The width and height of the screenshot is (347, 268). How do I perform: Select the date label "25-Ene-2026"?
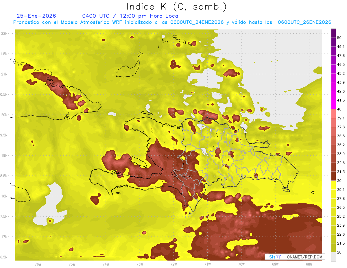pyautogui.click(x=36, y=16)
